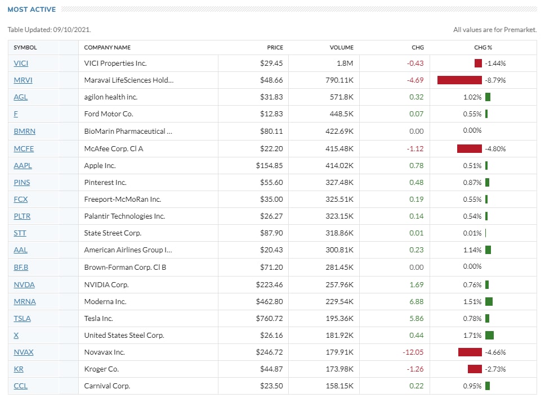This screenshot has width=545, height=403.
Task: Open the NVDA ticker link
Action: click(x=24, y=284)
